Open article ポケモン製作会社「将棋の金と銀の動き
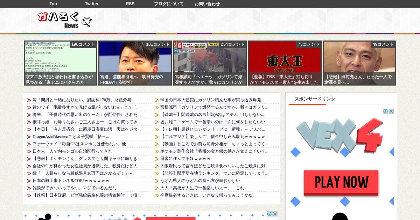420x220 pixels. coord(214,151)
